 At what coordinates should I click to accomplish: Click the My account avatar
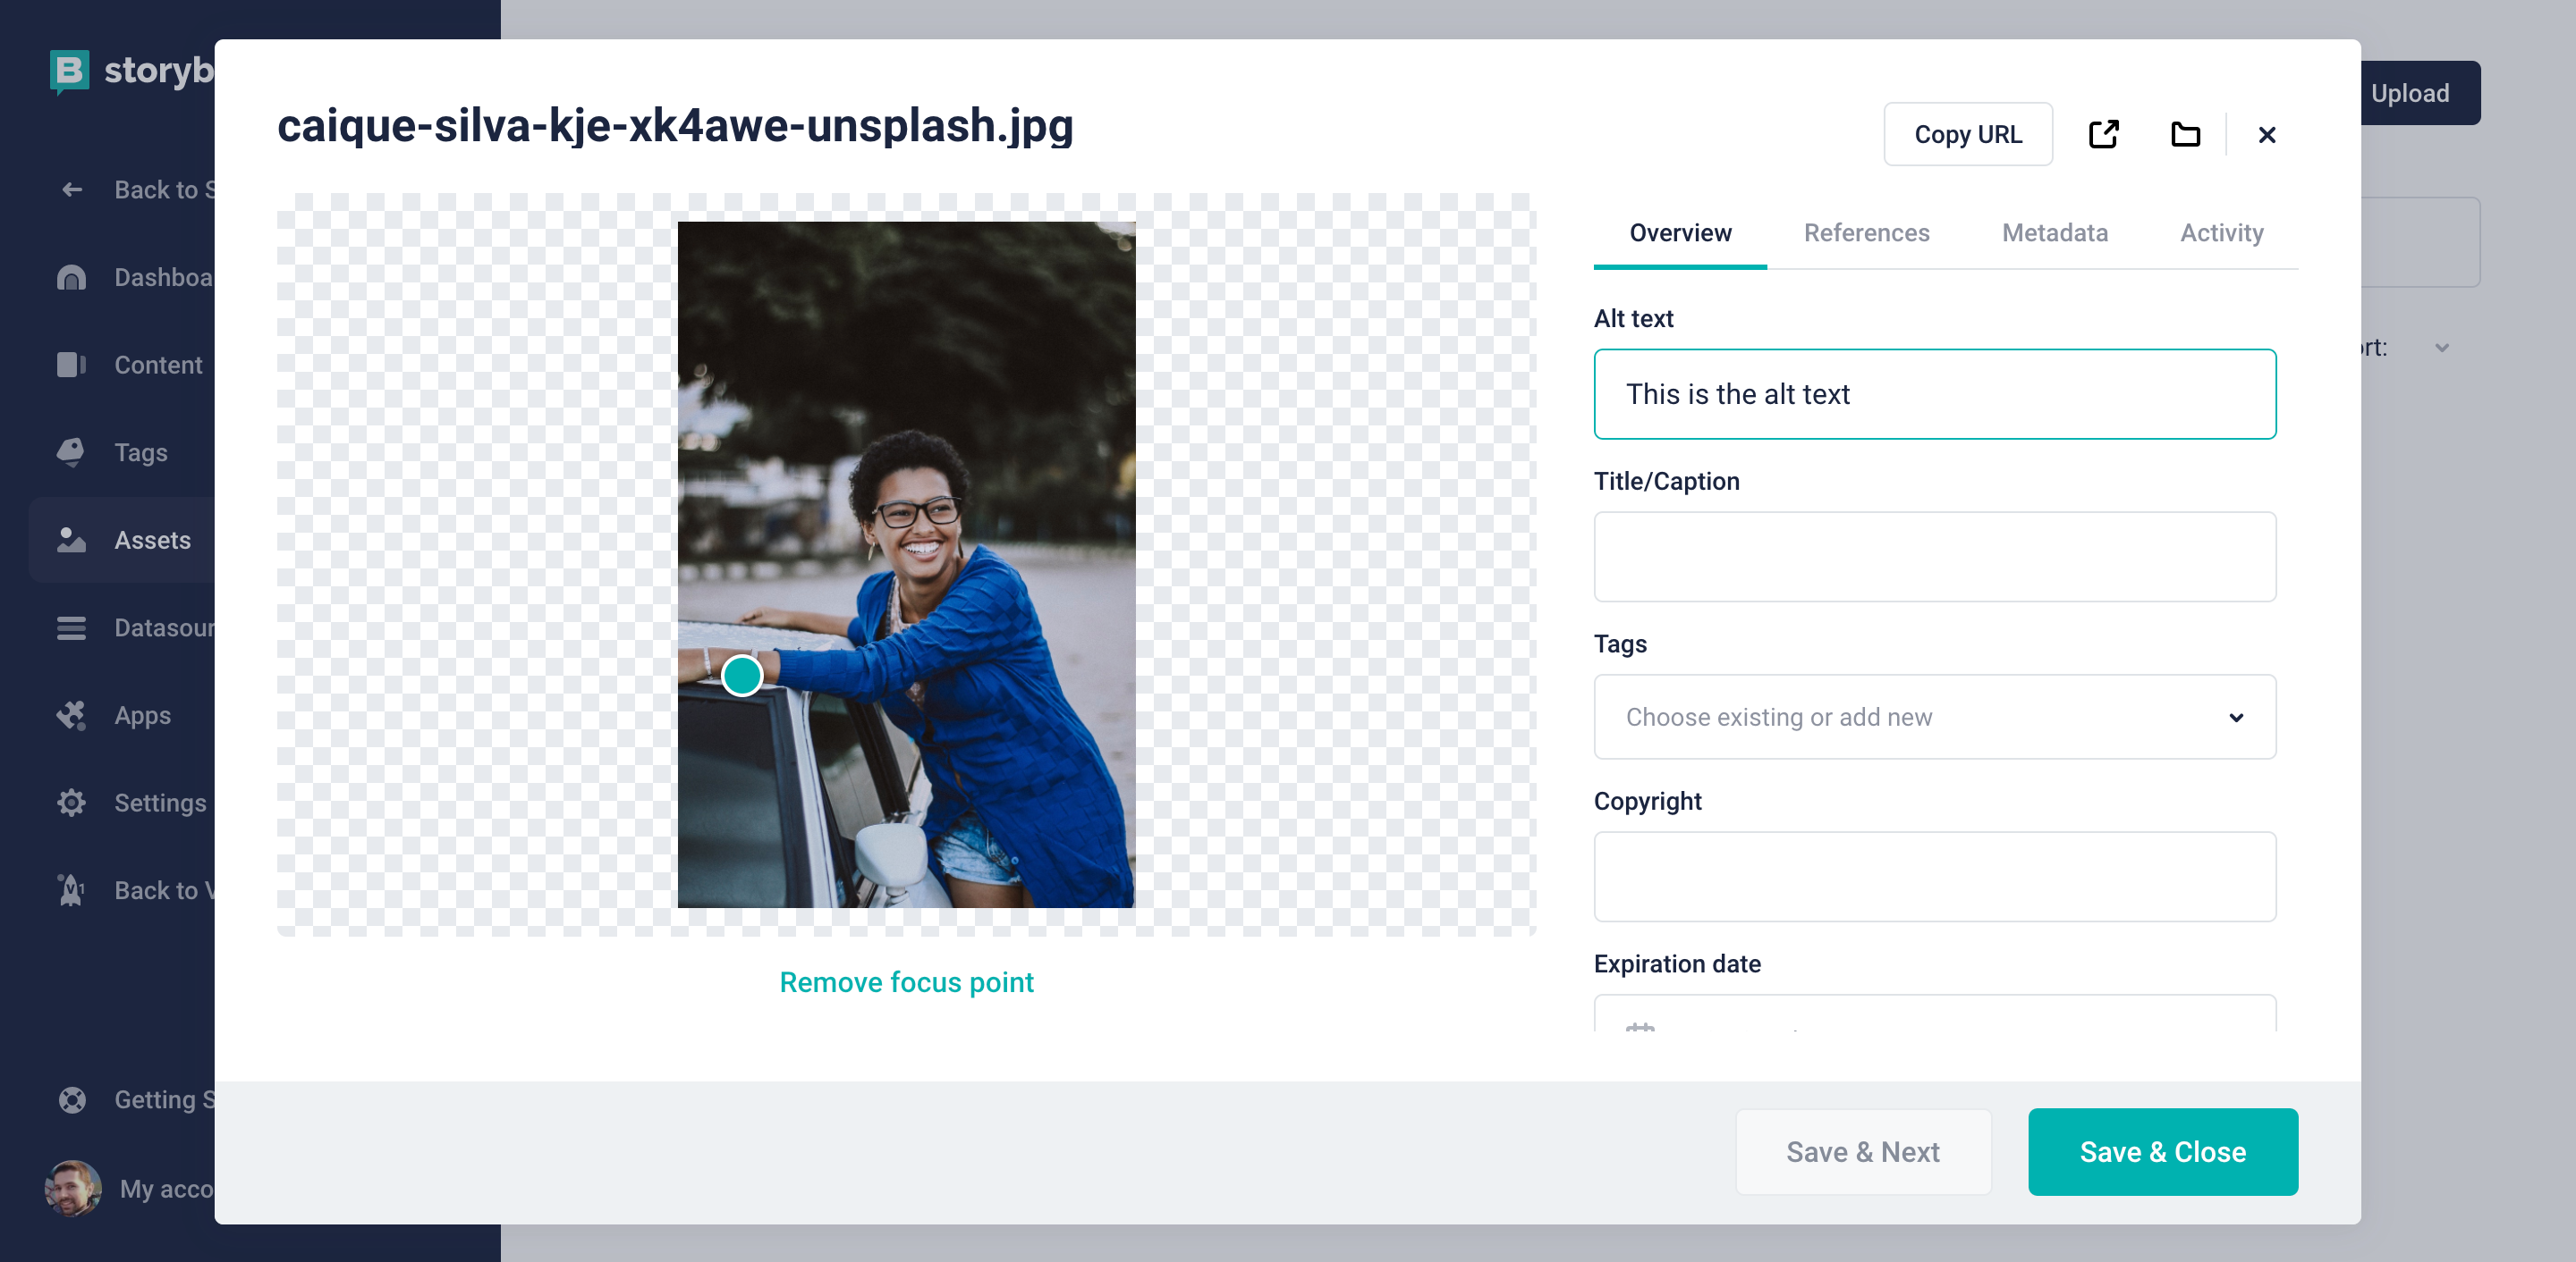click(73, 1188)
